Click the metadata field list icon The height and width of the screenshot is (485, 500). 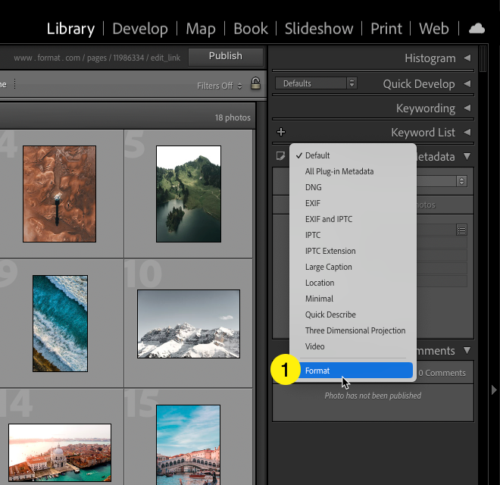pyautogui.click(x=461, y=230)
